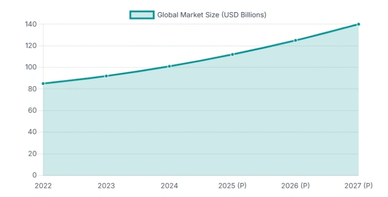The width and height of the screenshot is (388, 197).
Task: Click the 40 y-axis tick label
Action: click(32, 132)
